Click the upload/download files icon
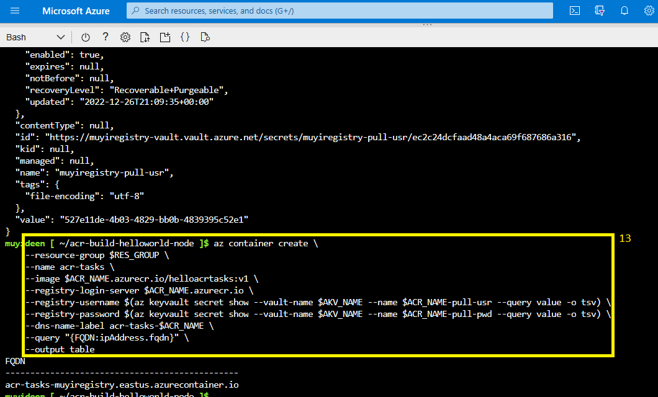 145,37
